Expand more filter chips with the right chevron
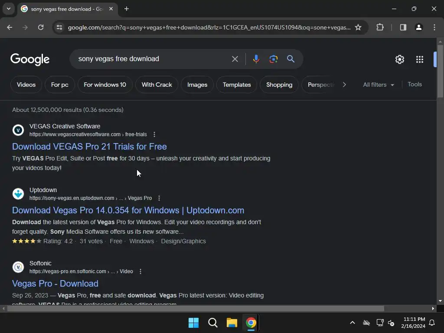This screenshot has width=444, height=333. click(x=344, y=85)
